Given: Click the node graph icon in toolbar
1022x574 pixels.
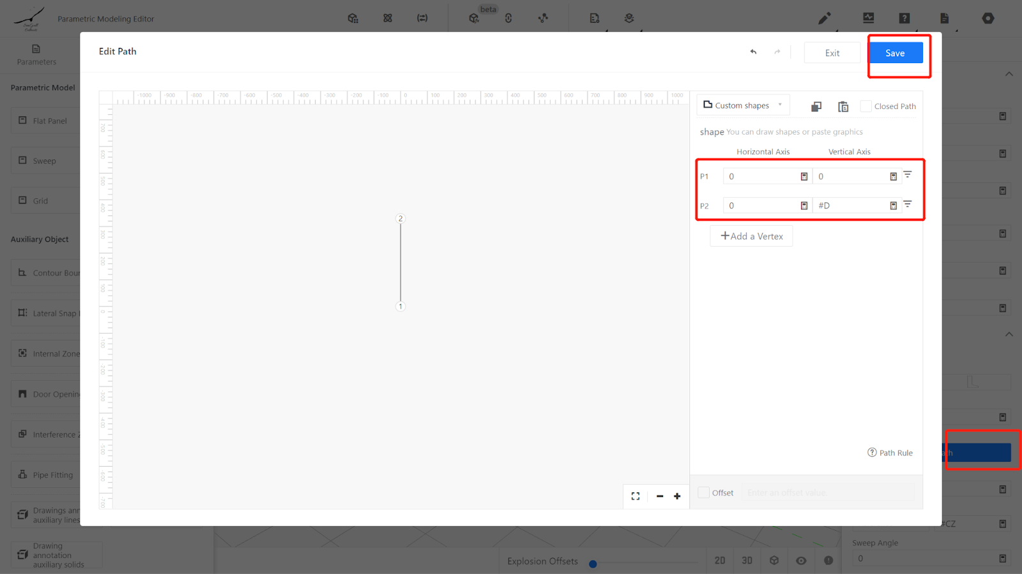Looking at the screenshot, I should [543, 18].
